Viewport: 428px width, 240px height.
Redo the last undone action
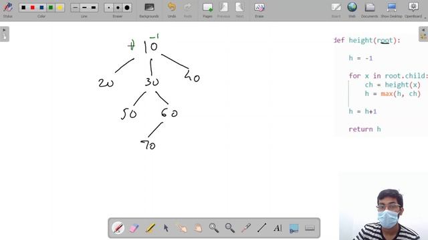coord(188,10)
